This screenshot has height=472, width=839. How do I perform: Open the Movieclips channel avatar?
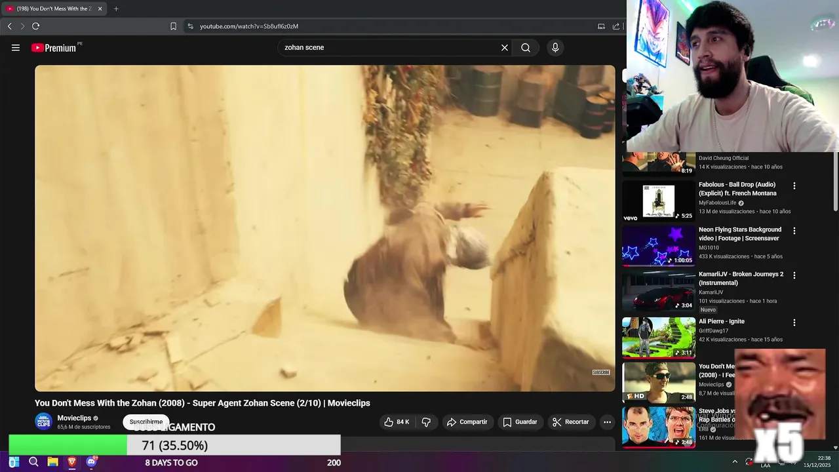(x=43, y=422)
